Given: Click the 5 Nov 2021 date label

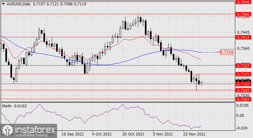Looking at the screenshot, I should [x=163, y=134].
